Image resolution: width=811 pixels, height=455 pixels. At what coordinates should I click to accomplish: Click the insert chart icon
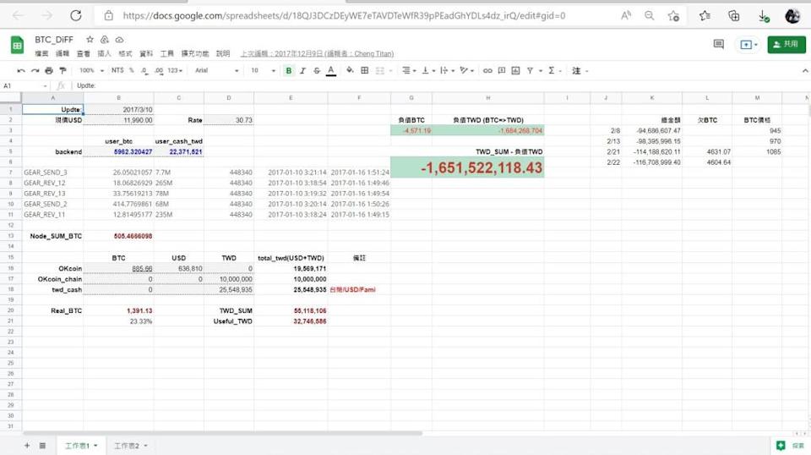click(x=514, y=71)
